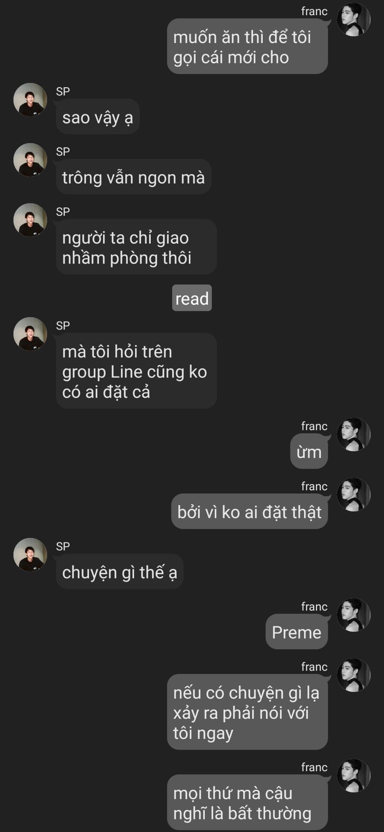Select the 'sao vậy ạ' message bubble

click(98, 117)
